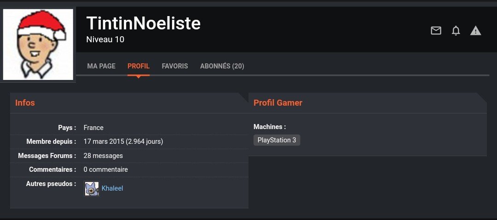Click the TintinNoeliste username heading

tap(143, 23)
